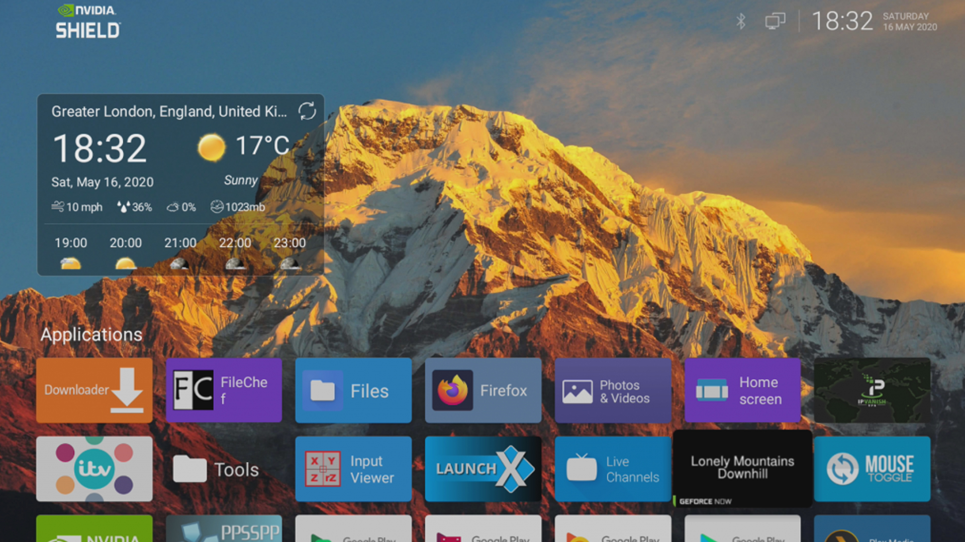Screen dimensions: 965x542
Task: Click the widget's Sat, May 16, 2020 date
Action: point(103,182)
